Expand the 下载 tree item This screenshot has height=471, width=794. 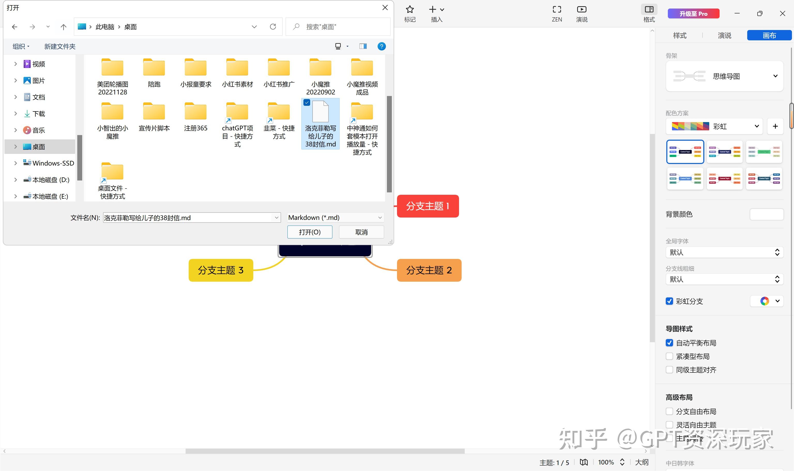pyautogui.click(x=15, y=114)
